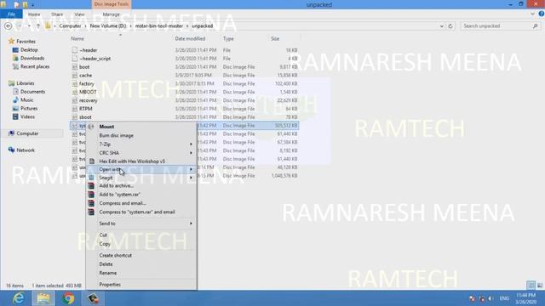Image resolution: width=545 pixels, height=306 pixels.
Task: Click New Volume (D:) in address path
Action: [108, 26]
